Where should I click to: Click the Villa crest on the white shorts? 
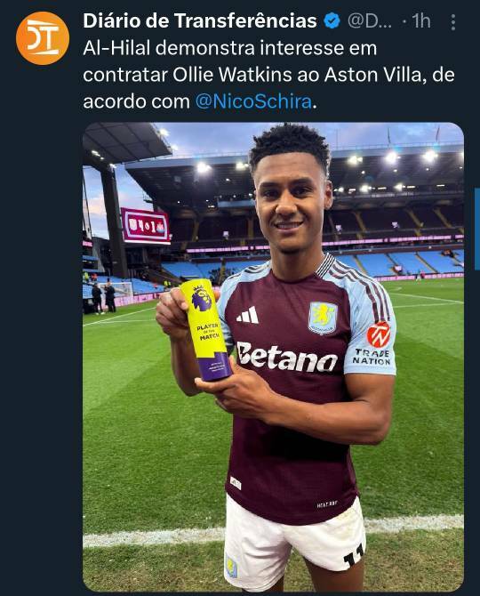(231, 567)
